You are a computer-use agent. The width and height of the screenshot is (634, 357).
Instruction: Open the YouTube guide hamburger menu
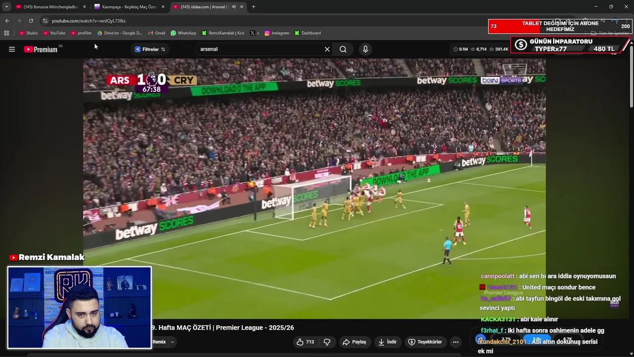point(12,49)
